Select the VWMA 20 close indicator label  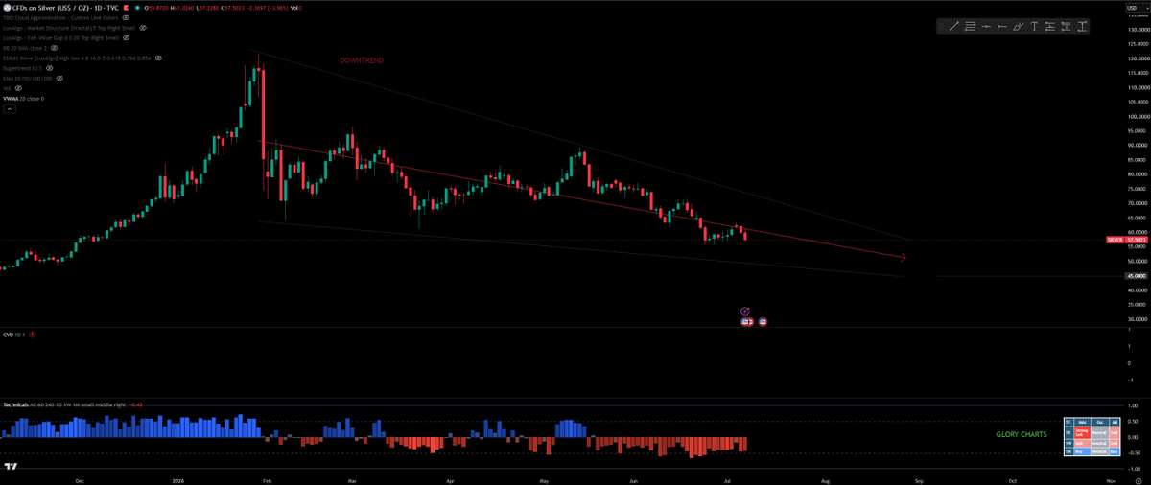click(24, 99)
